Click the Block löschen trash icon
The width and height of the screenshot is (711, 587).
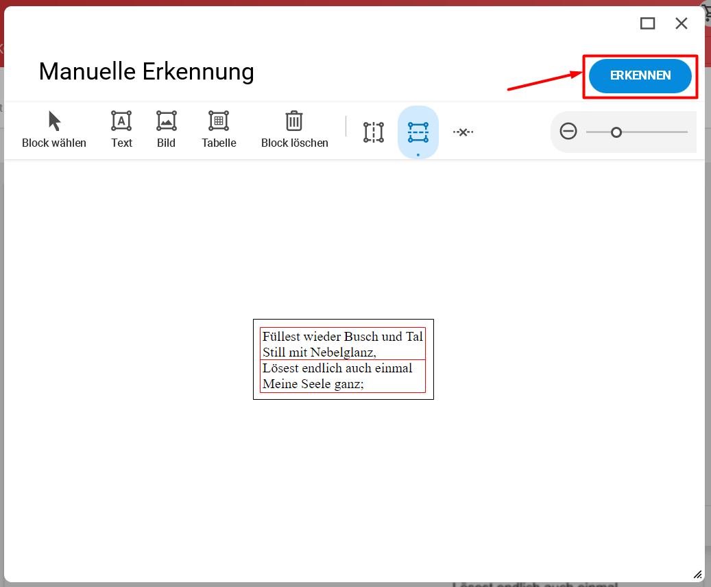[x=294, y=121]
